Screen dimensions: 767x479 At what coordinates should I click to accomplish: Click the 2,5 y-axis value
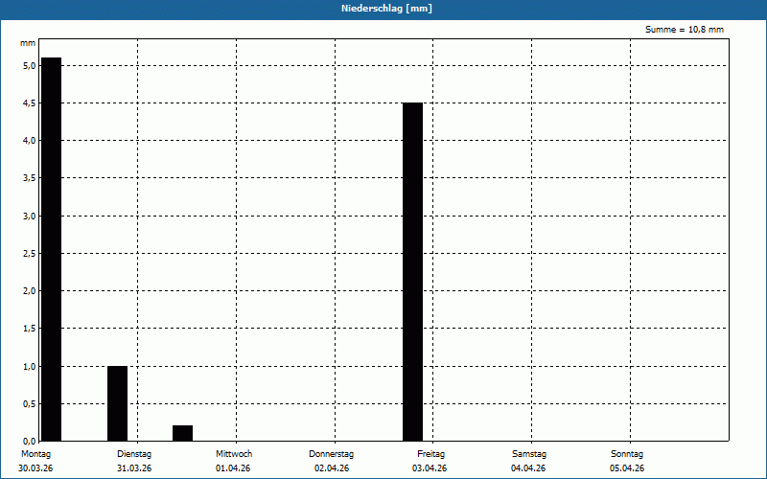[x=30, y=254]
